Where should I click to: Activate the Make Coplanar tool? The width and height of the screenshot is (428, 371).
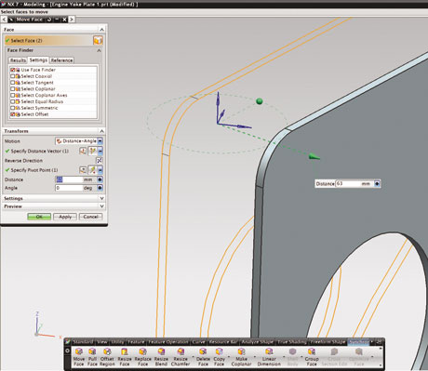[241, 357]
